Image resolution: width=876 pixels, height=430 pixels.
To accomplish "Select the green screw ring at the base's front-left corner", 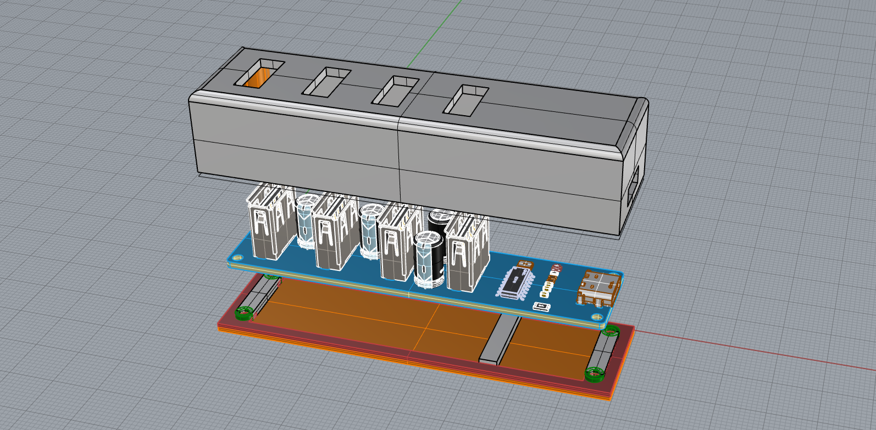I will (243, 313).
